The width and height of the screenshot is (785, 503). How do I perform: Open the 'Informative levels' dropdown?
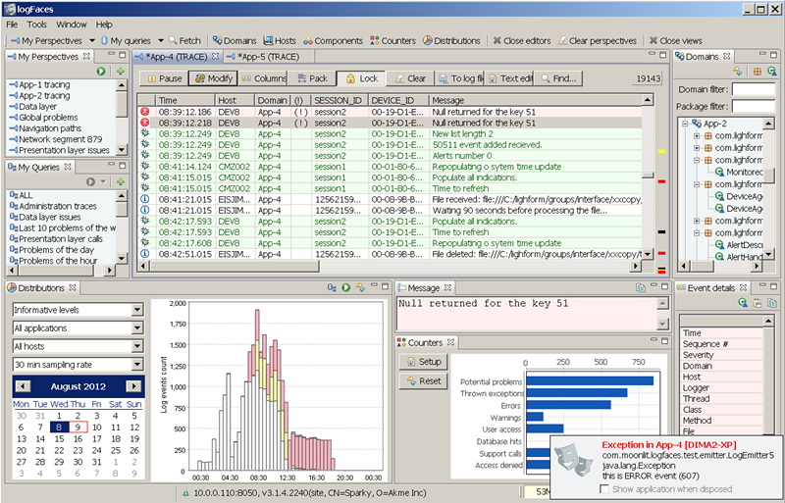tap(136, 310)
